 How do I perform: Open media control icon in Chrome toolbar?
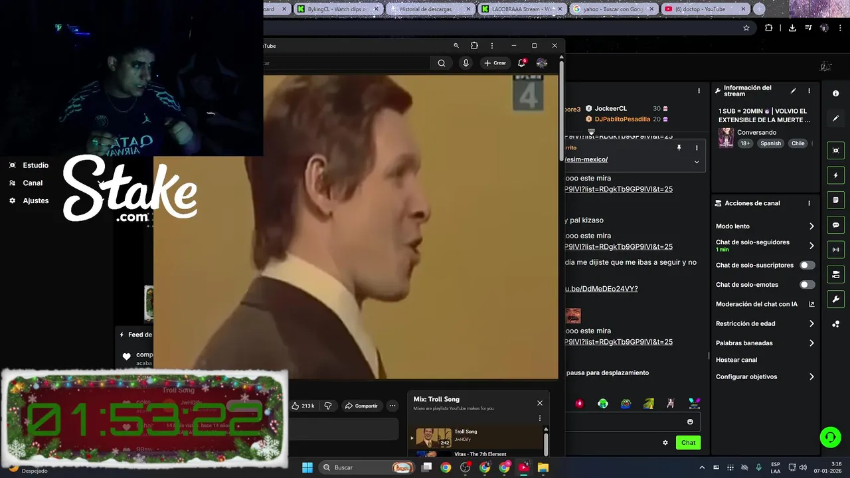pyautogui.click(x=808, y=28)
